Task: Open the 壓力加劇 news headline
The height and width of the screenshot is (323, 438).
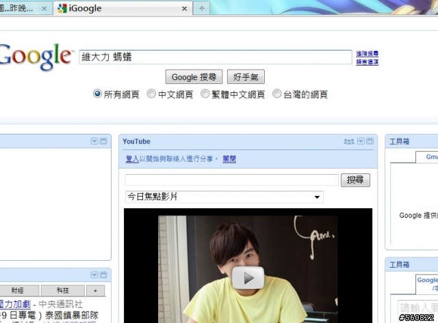Action: pyautogui.click(x=15, y=304)
